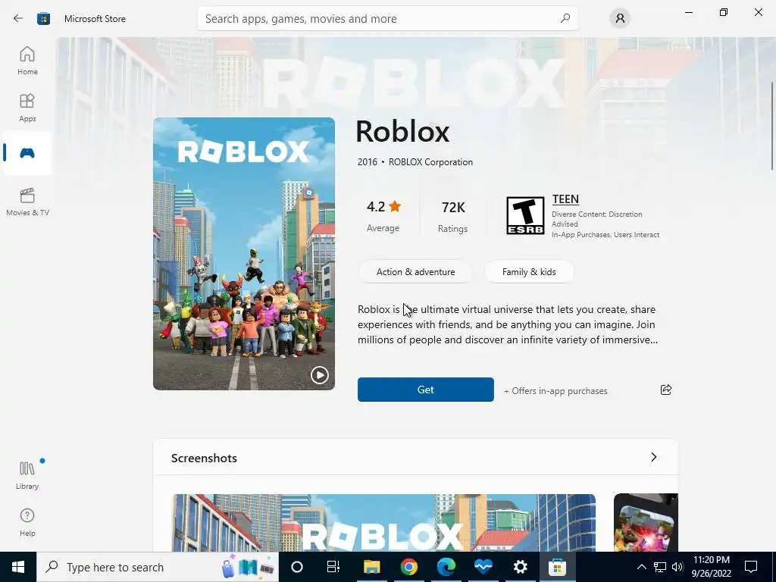This screenshot has height=582, width=776.
Task: Expand Screenshots section with chevron
Action: tap(654, 457)
